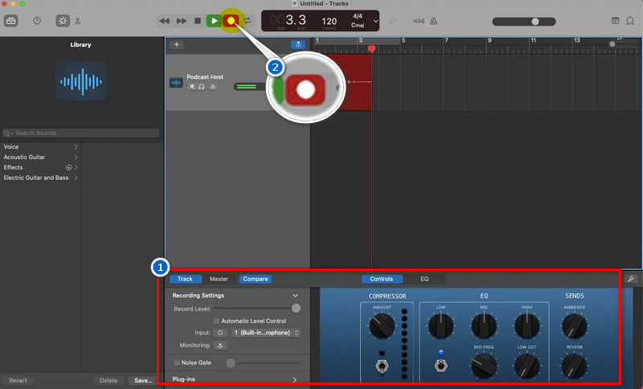
Task: Collapse the Recording Settings section
Action: pyautogui.click(x=295, y=295)
